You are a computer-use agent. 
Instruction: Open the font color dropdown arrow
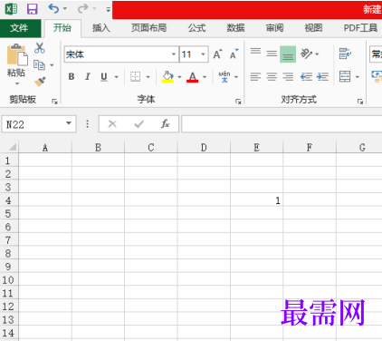205,77
